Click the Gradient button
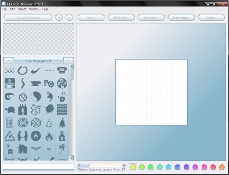 (x=151, y=17)
